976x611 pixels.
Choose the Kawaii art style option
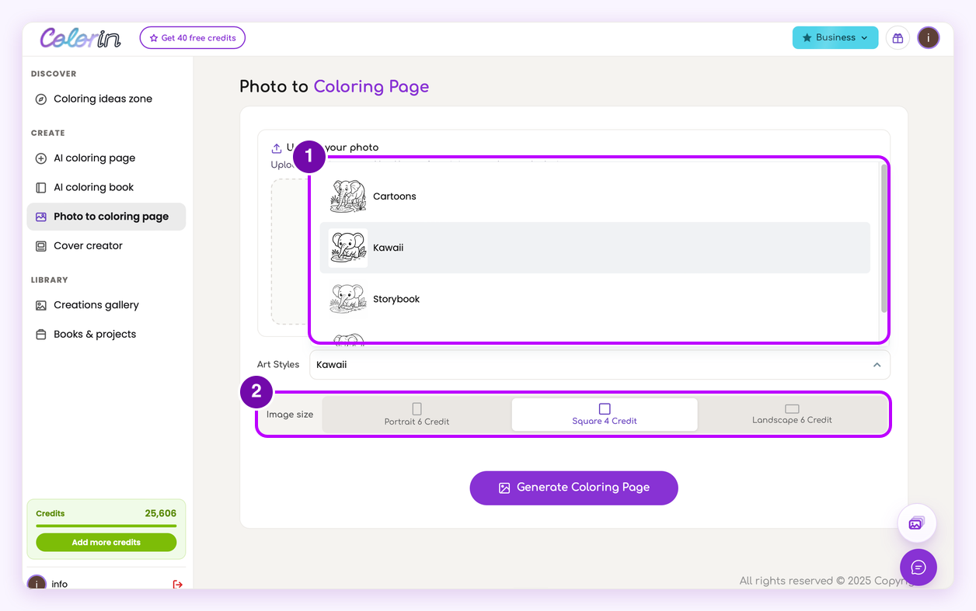point(595,248)
